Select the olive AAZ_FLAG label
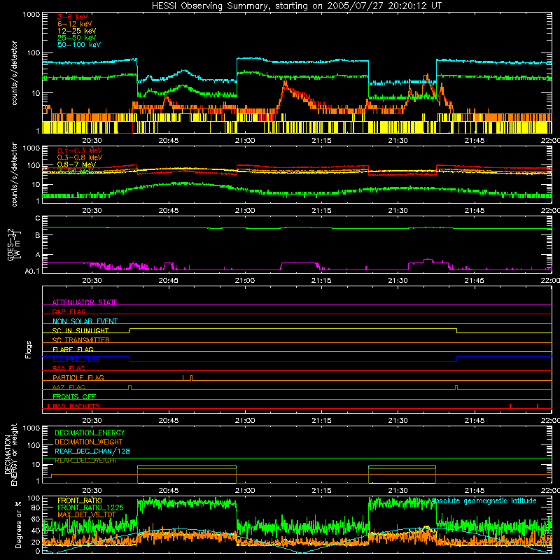The height and width of the screenshot is (560, 560). 69,387
